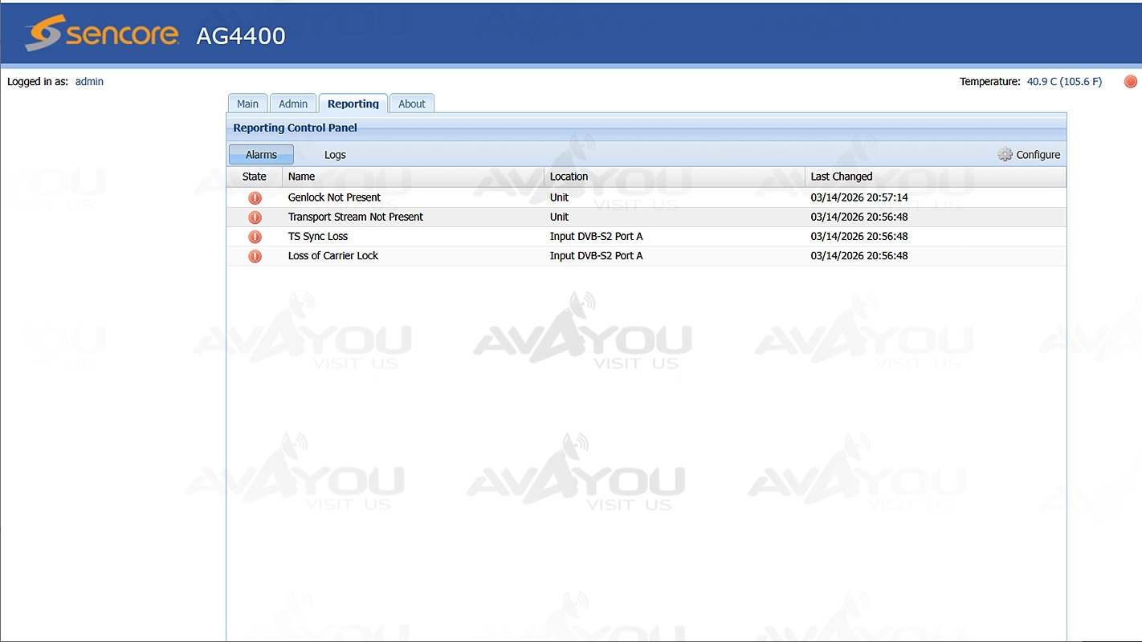Click the Loss of Carrier Lock alarm icon
The image size is (1142, 642).
[x=255, y=256]
